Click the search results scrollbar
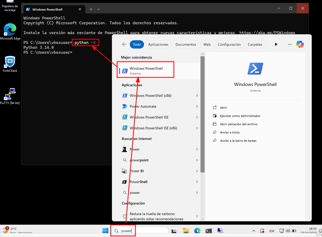322x237 pixels. (203, 114)
